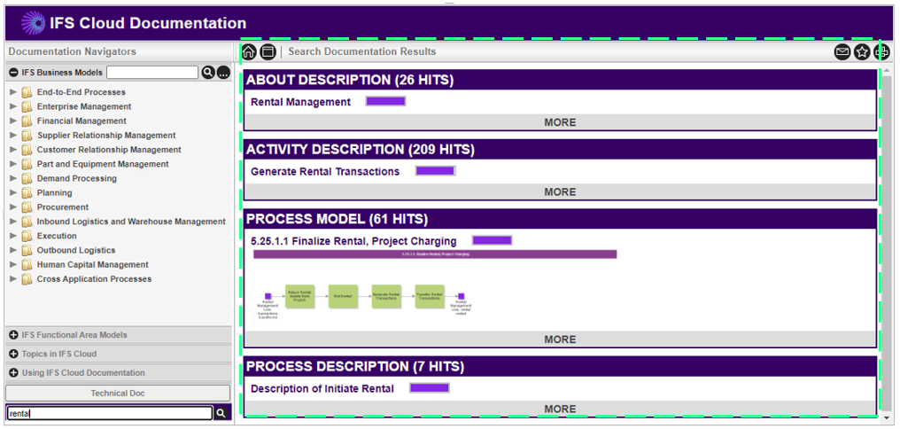
Task: Expand the Enterprise Management tree node arrow
Action: coord(13,106)
